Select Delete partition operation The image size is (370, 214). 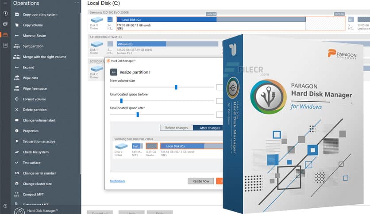pyautogui.click(x=35, y=110)
